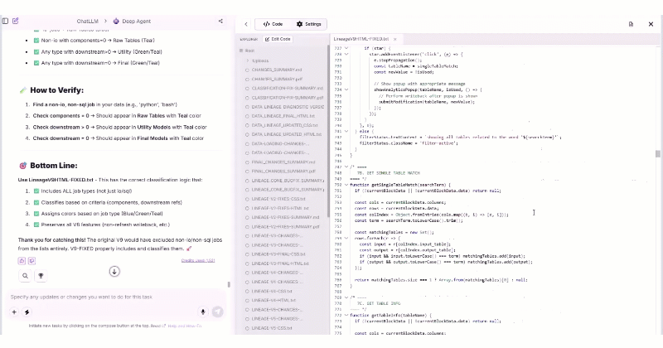Click the thumbs up feedback icon

click(22, 260)
